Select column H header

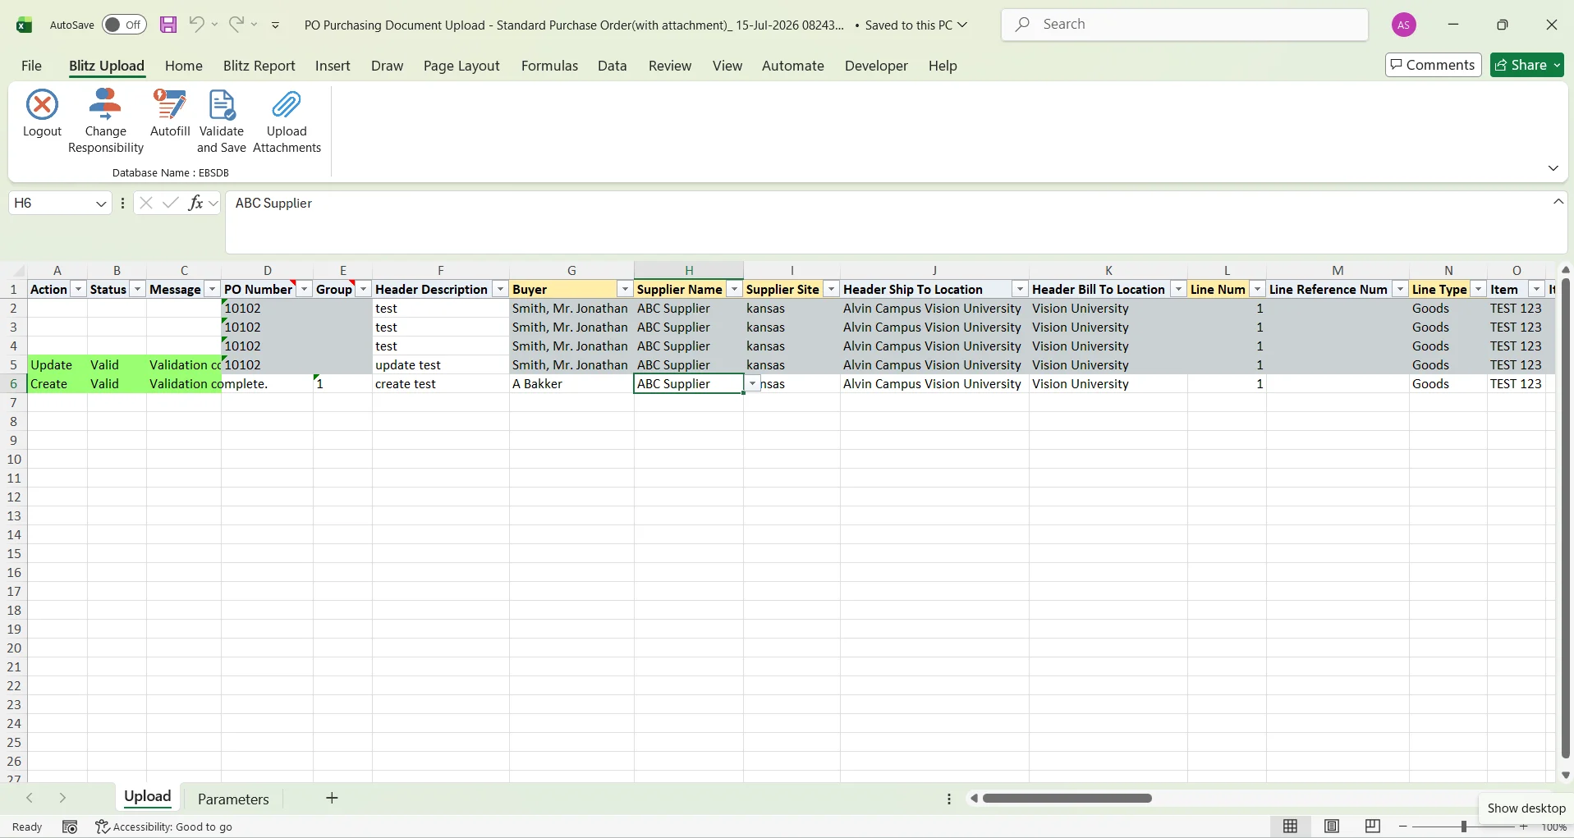689,270
